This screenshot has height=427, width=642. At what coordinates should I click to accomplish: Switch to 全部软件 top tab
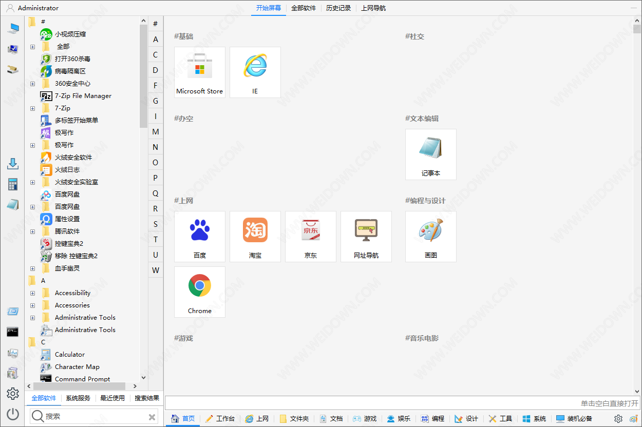tap(304, 8)
